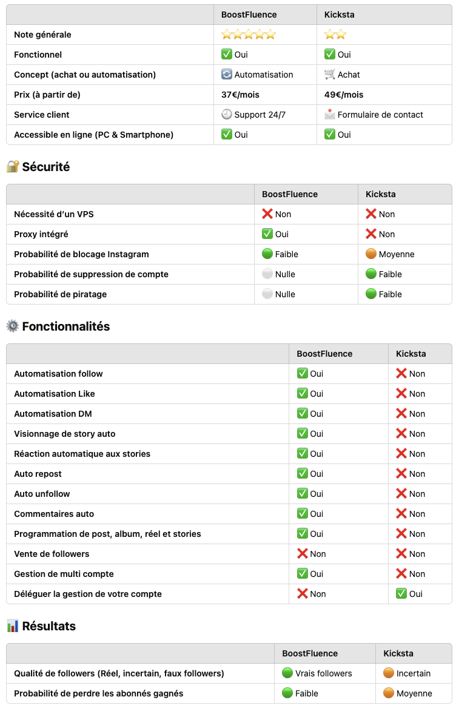Screen dimensions: 456x711
Task: Select the Automatisation DM row label
Action: click(53, 414)
